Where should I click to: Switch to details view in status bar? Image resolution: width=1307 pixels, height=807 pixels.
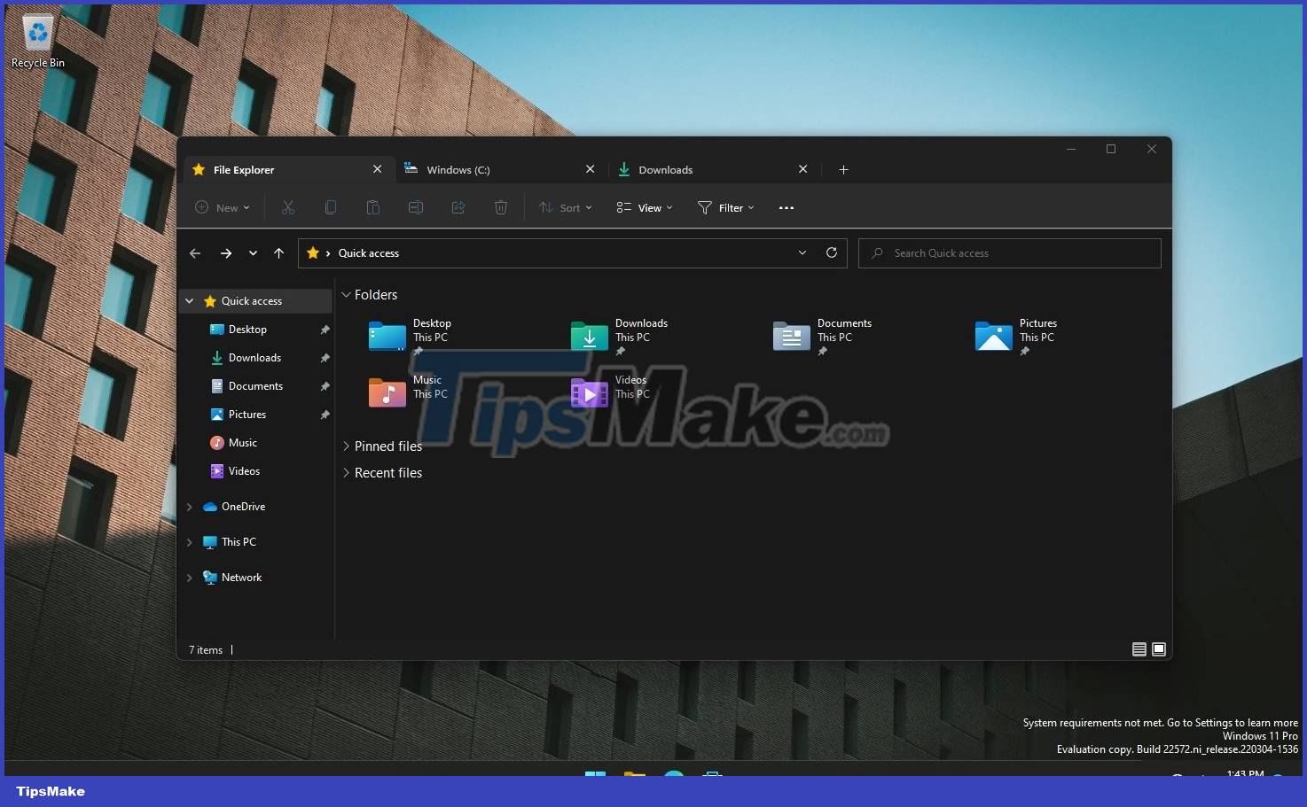pos(1139,649)
